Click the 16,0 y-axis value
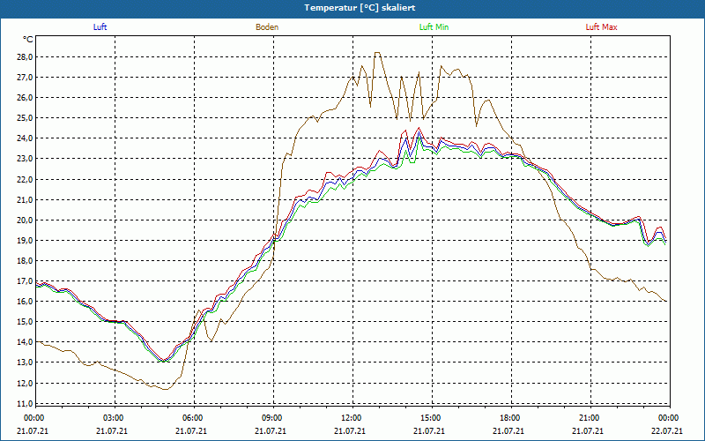Image resolution: width=705 pixels, height=441 pixels. (x=25, y=301)
